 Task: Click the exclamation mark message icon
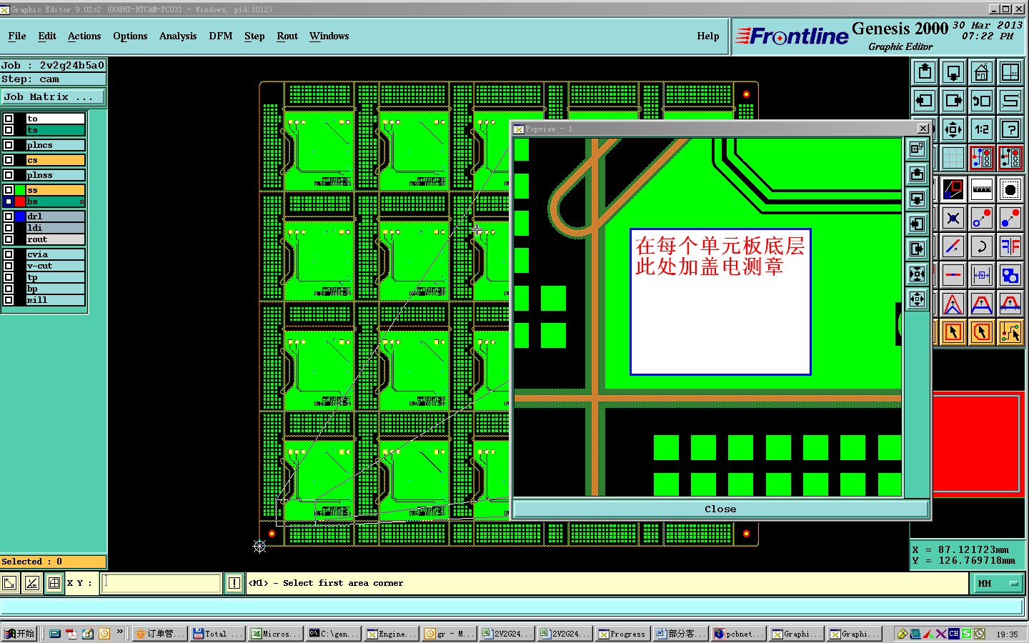point(234,583)
